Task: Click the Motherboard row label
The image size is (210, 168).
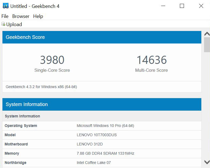Action: pos(16,144)
